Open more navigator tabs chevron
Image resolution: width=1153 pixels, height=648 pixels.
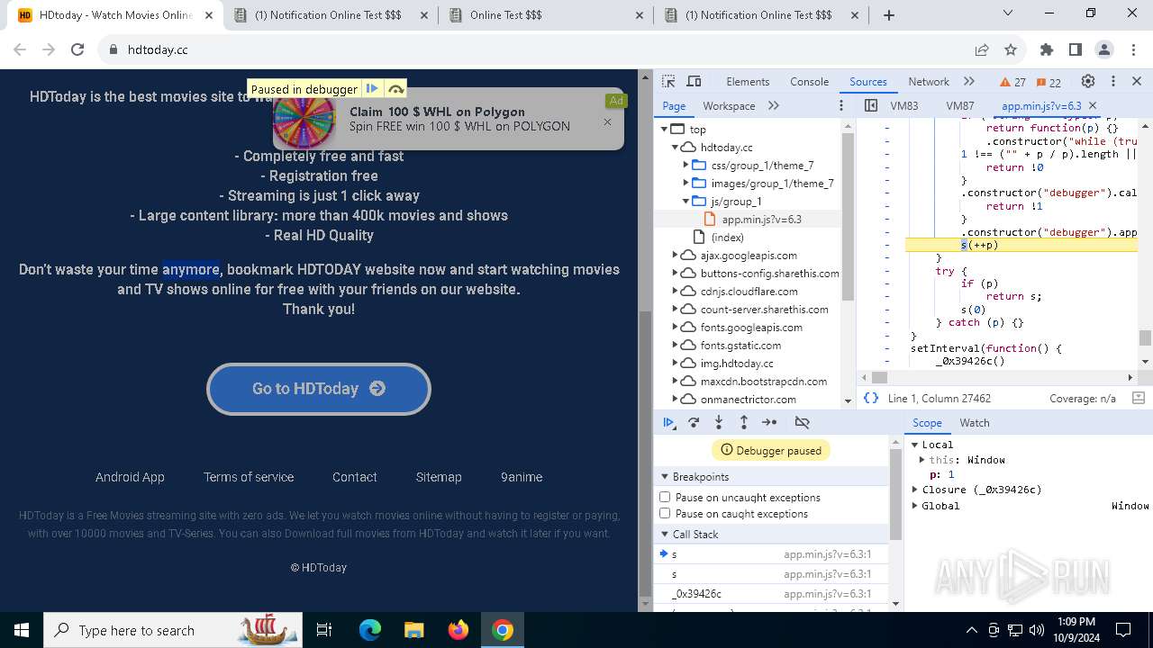773,105
